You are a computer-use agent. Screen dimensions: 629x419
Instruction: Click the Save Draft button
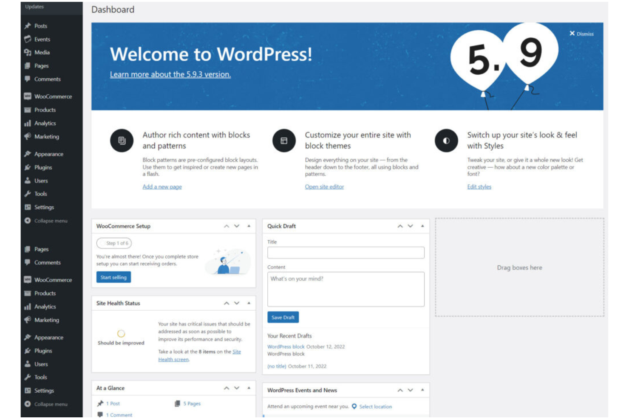tap(283, 317)
